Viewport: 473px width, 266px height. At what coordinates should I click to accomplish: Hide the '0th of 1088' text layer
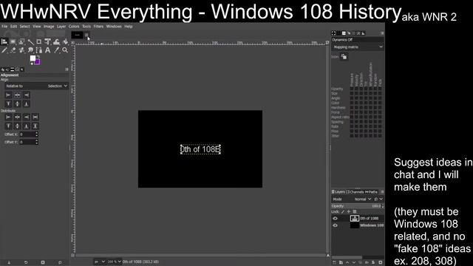(x=335, y=219)
